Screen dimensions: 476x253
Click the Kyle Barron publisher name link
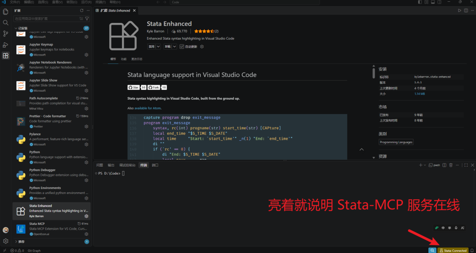156,31
